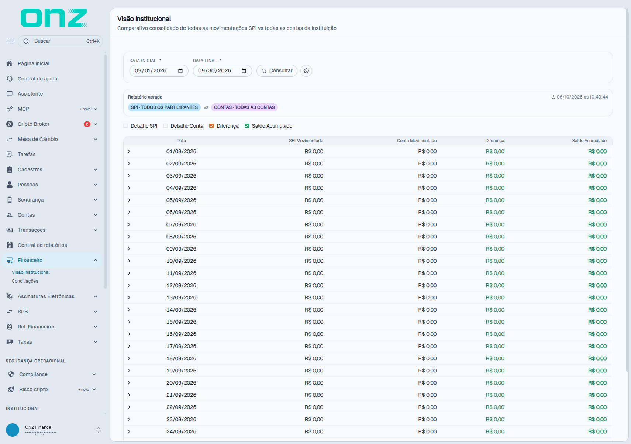
Task: Expand the 10/09/2026 row details
Action: [x=129, y=261]
